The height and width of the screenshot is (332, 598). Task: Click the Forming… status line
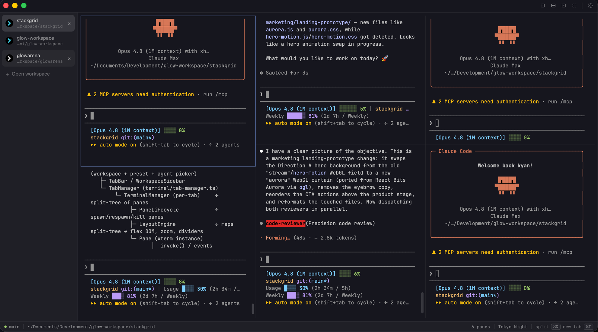coord(308,238)
